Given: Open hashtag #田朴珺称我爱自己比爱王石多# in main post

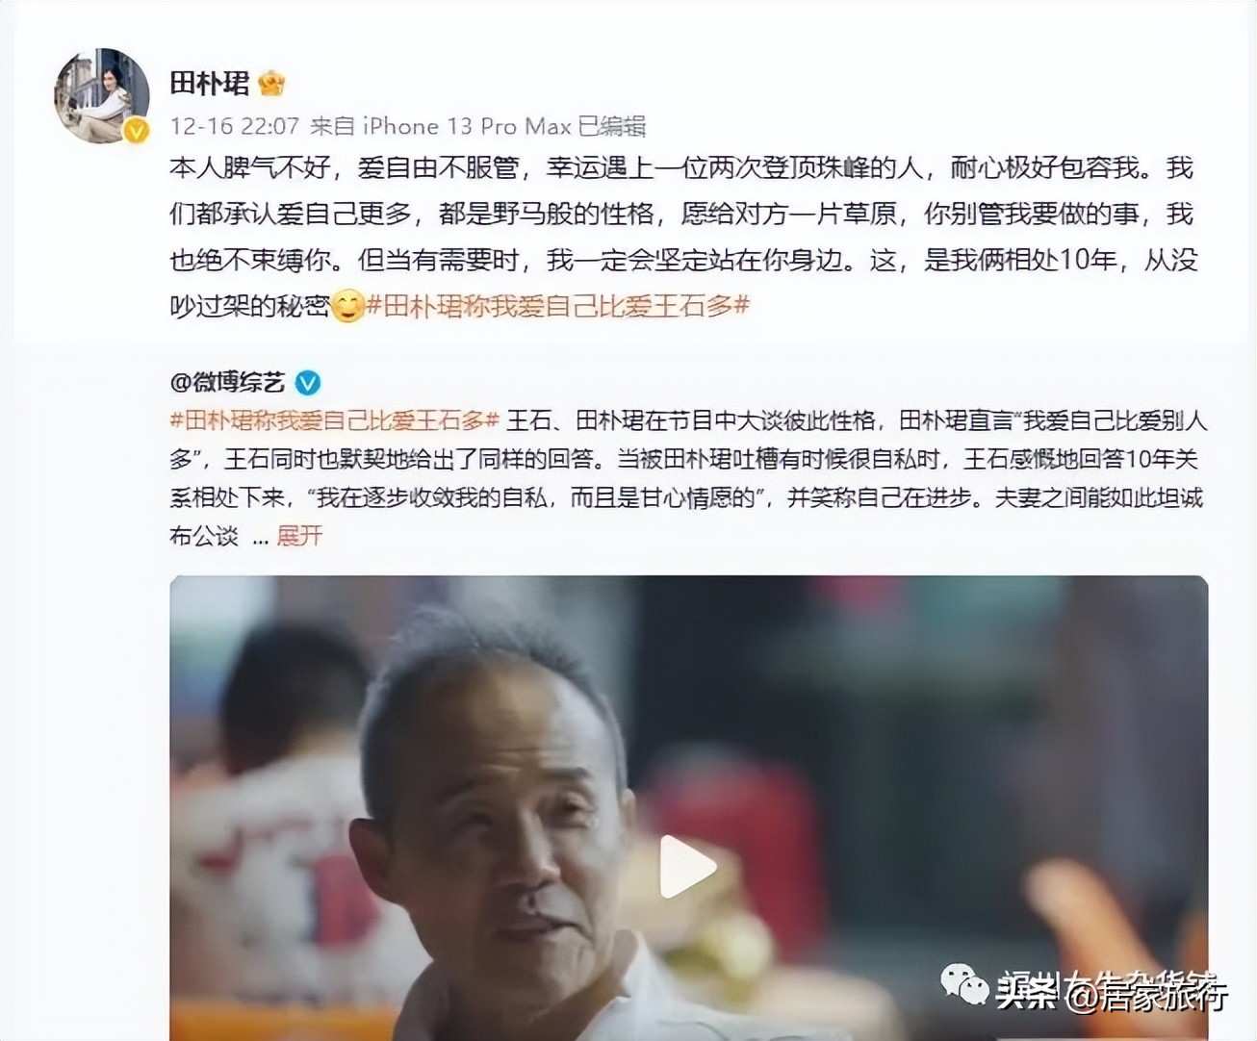Looking at the screenshot, I should tap(558, 306).
